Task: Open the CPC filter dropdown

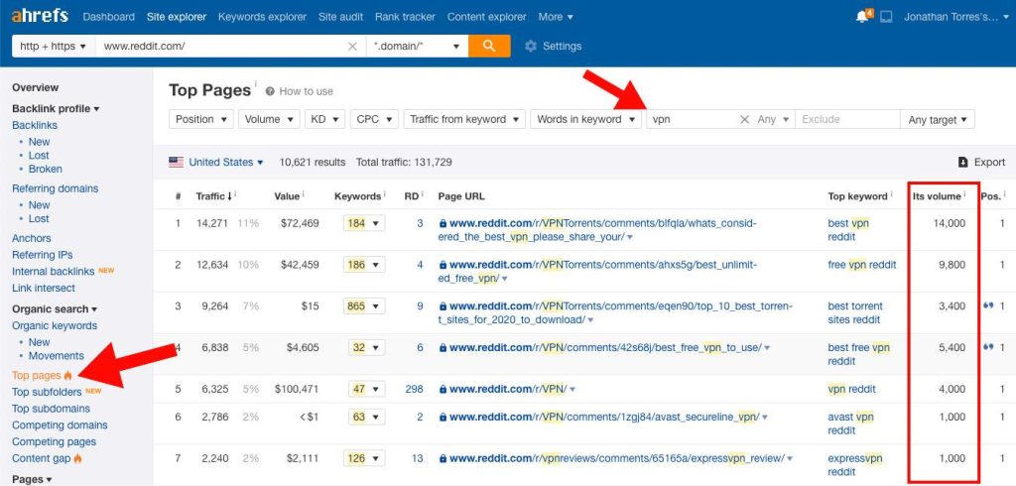Action: click(374, 119)
